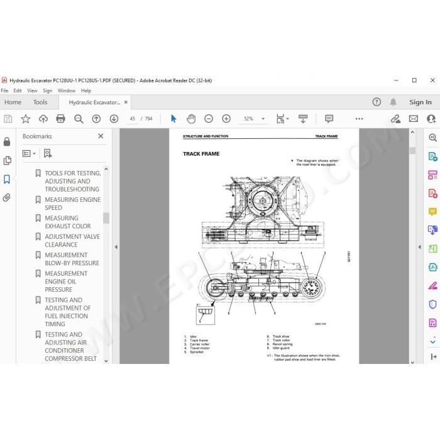The image size is (440, 440).
Task: Open find text magnifier tool
Action: coord(79,119)
